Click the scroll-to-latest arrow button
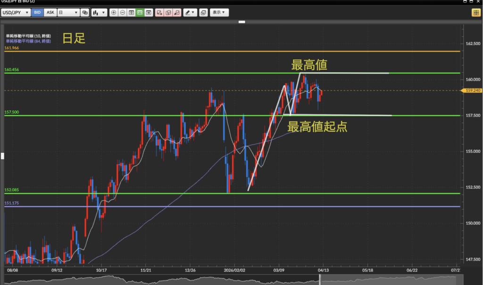 (x=149, y=13)
